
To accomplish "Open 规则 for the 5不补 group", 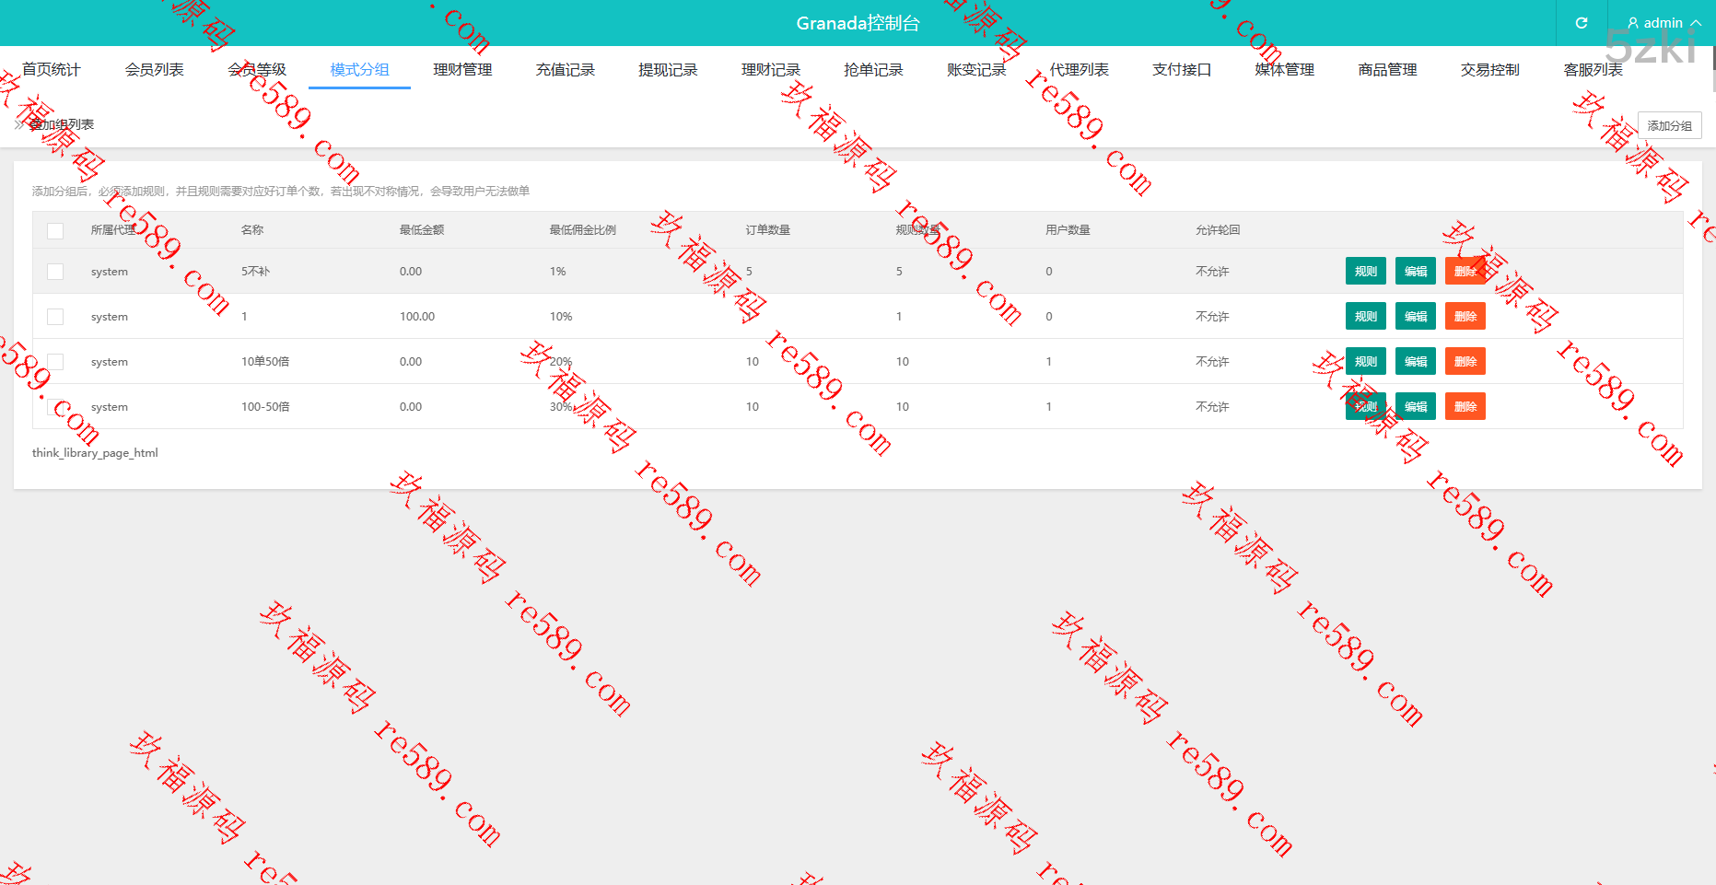I will (x=1365, y=272).
